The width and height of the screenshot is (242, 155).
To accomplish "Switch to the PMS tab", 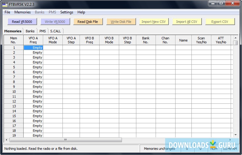I will pyautogui.click(x=43, y=31).
